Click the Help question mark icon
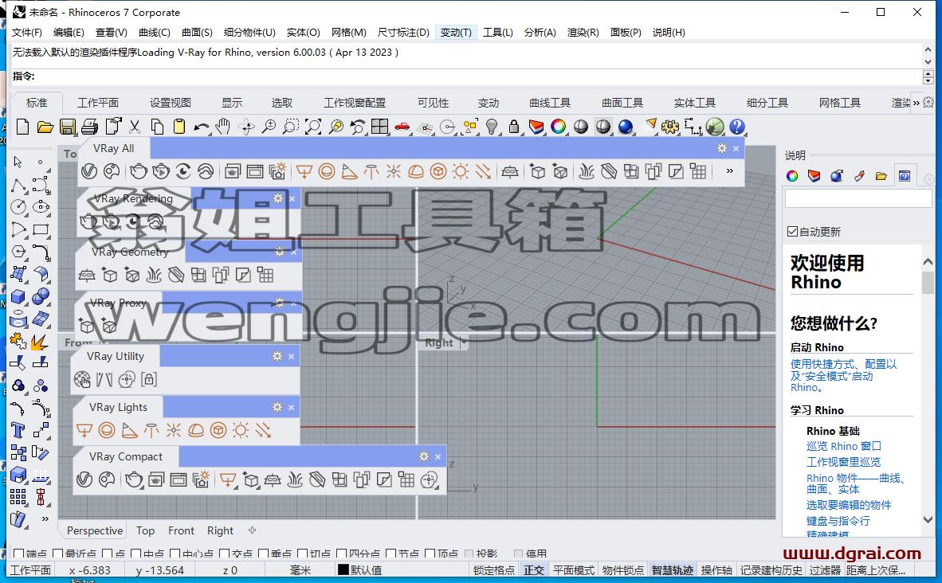The image size is (942, 583). [x=737, y=127]
